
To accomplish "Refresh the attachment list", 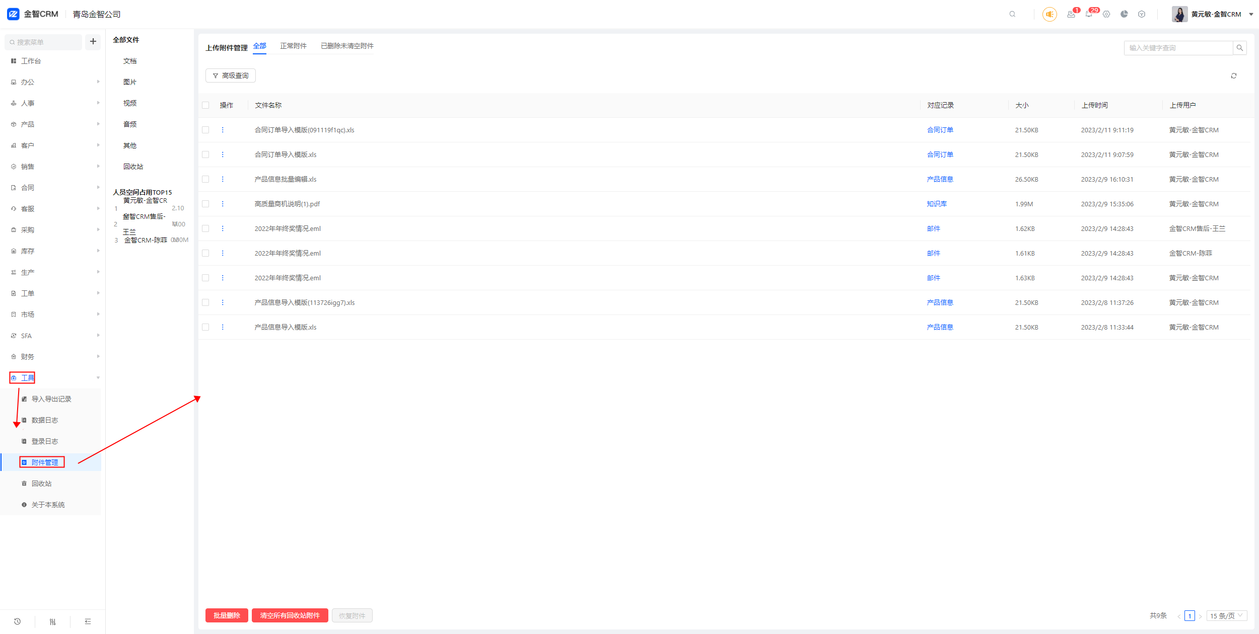I will pos(1234,75).
